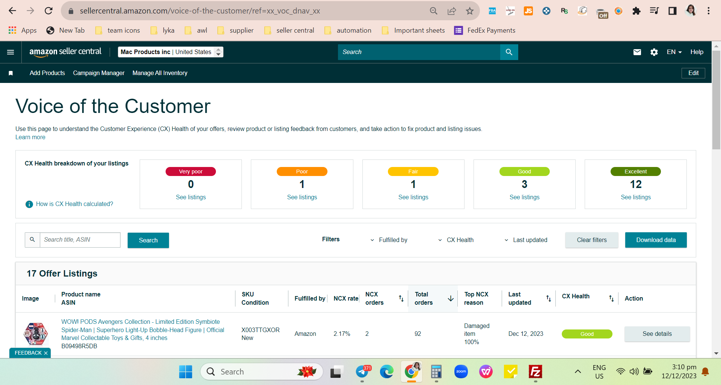Click the browser zoom magnifier icon
The width and height of the screenshot is (721, 385).
point(434,11)
